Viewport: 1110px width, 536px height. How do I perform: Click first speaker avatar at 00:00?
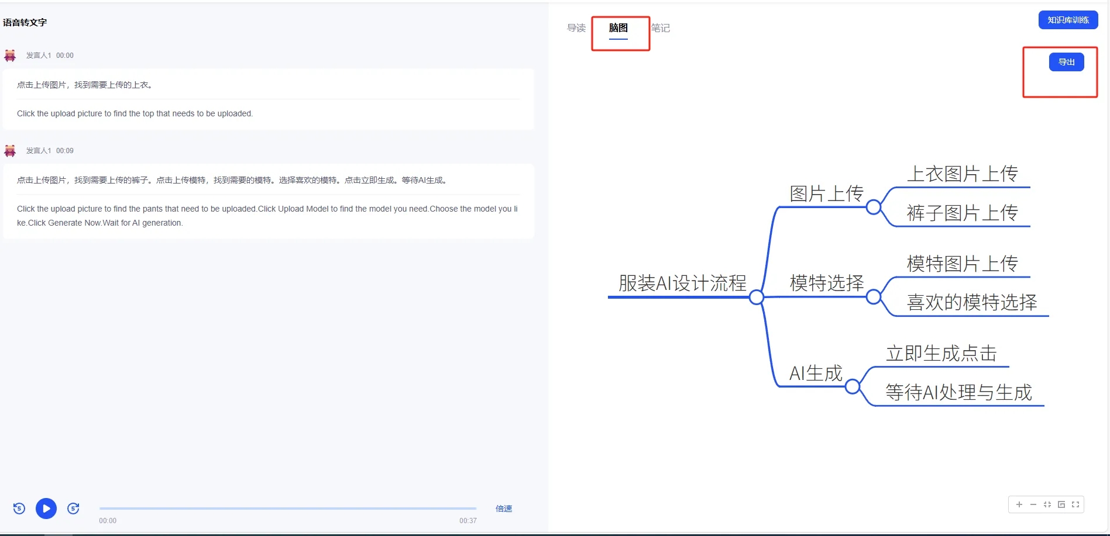coord(10,56)
